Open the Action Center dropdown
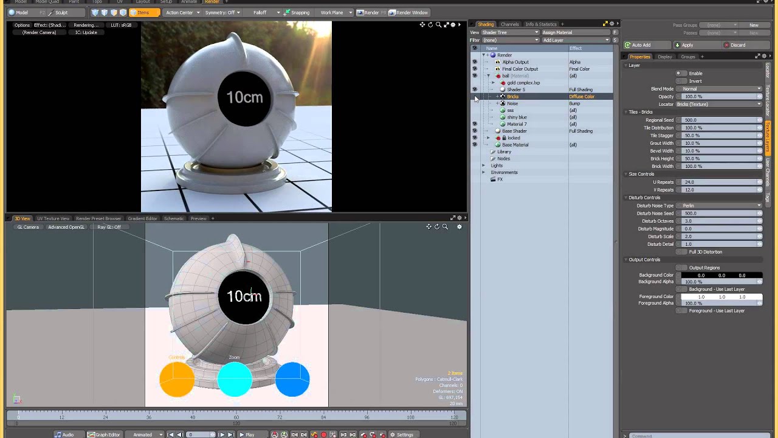The height and width of the screenshot is (438, 778). coord(182,12)
